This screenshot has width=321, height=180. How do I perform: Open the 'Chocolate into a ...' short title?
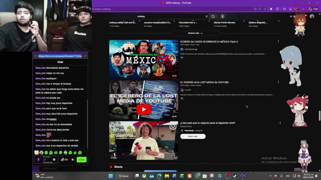click(x=188, y=22)
